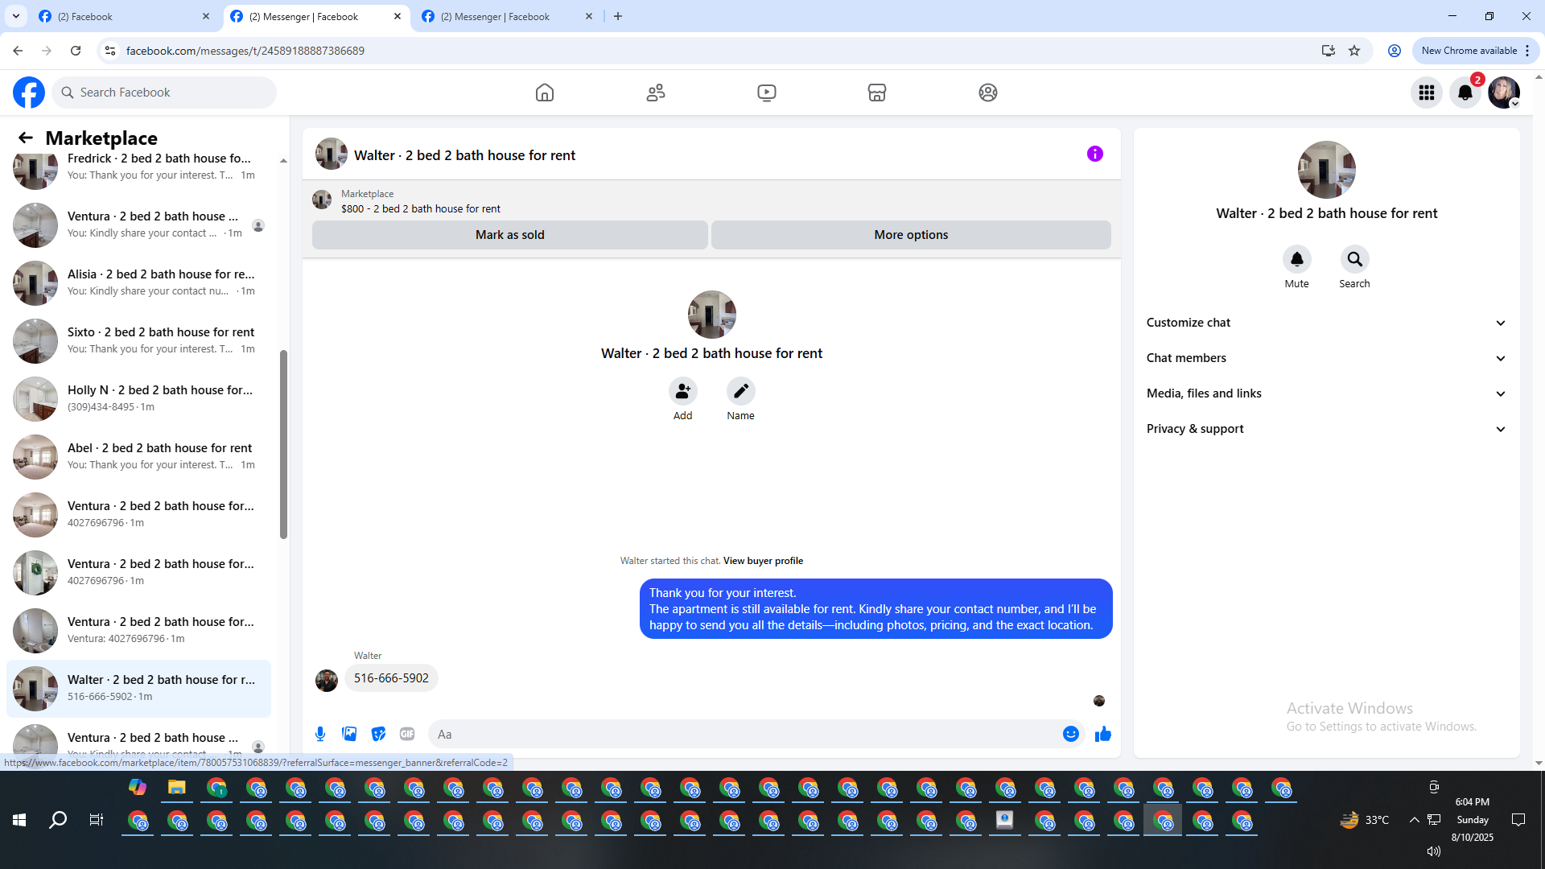Attach a photo using the image icon

(349, 734)
